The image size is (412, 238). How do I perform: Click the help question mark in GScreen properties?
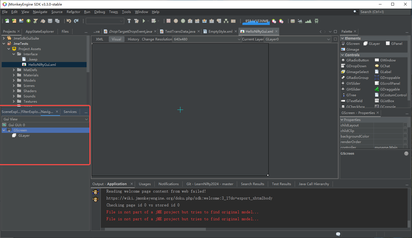406,154
